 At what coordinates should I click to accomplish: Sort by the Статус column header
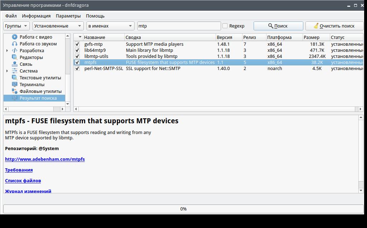tap(346, 37)
